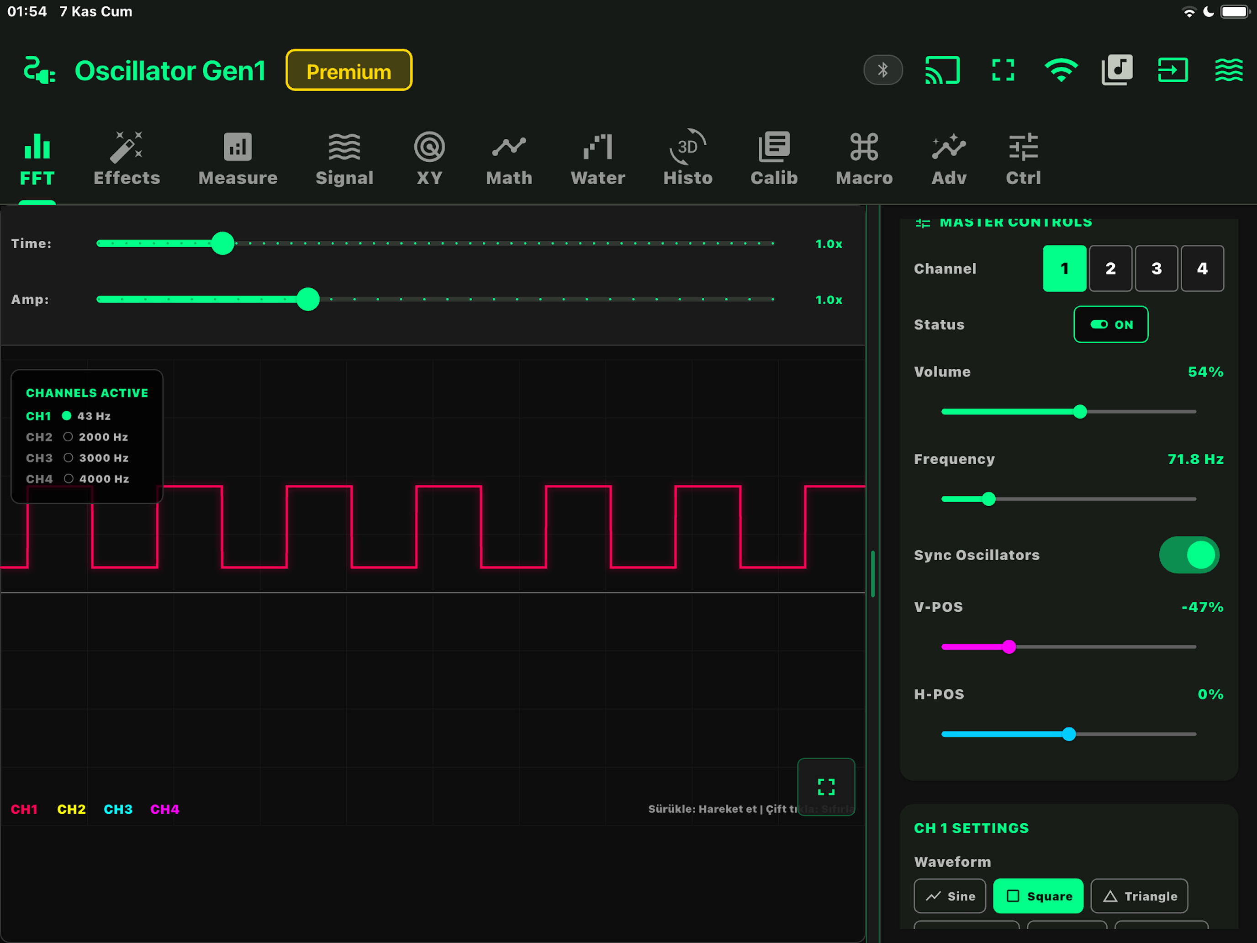Click the status bar battery icon

1235,12
